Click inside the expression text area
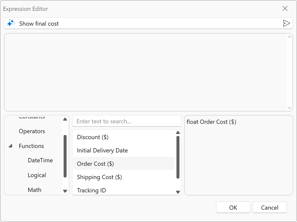This screenshot has width=297, height=222. point(145,72)
